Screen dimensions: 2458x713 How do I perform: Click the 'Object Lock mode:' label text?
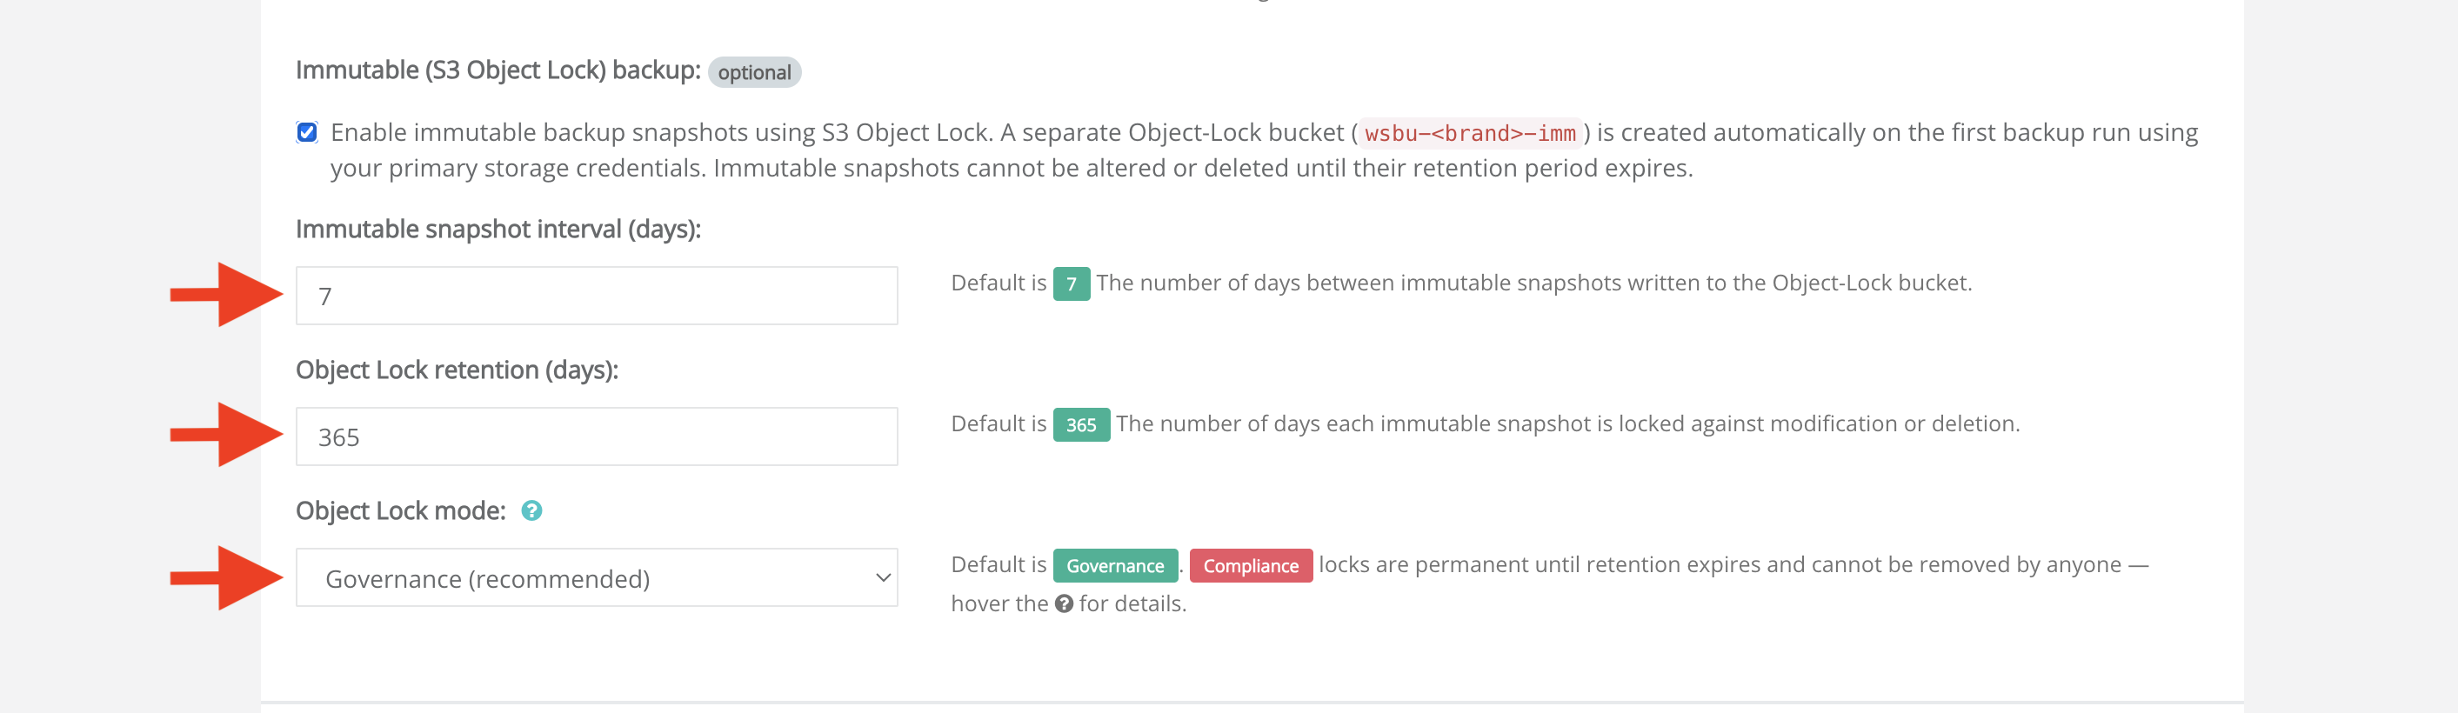(401, 511)
